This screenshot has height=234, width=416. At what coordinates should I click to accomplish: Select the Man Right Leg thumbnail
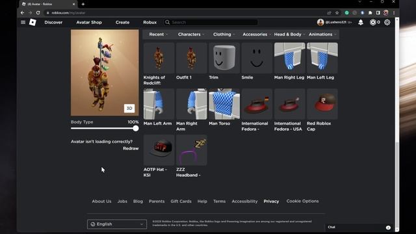click(290, 58)
